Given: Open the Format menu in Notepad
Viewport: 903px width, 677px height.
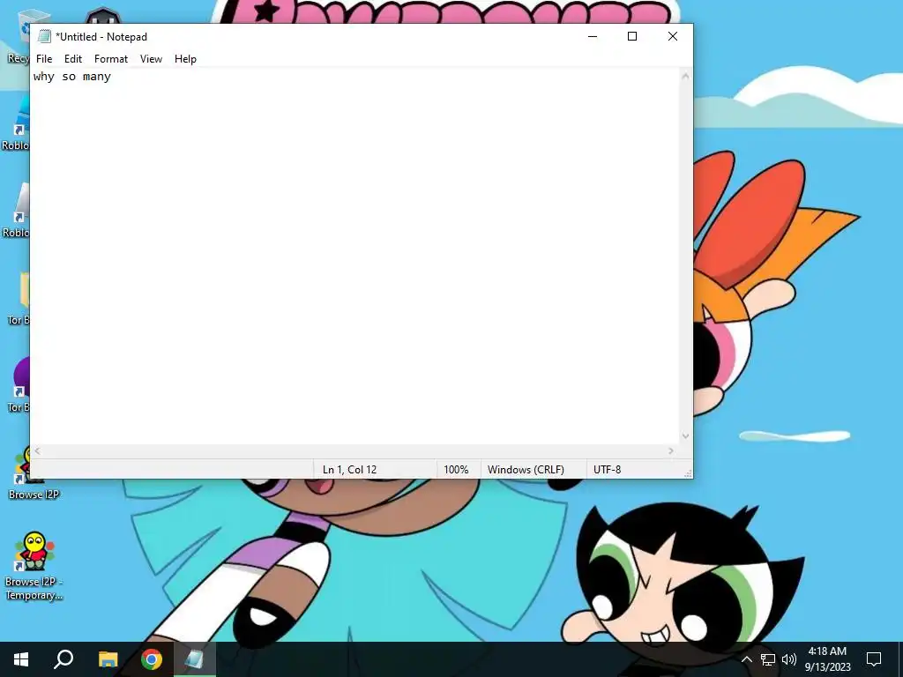Looking at the screenshot, I should click(x=110, y=59).
